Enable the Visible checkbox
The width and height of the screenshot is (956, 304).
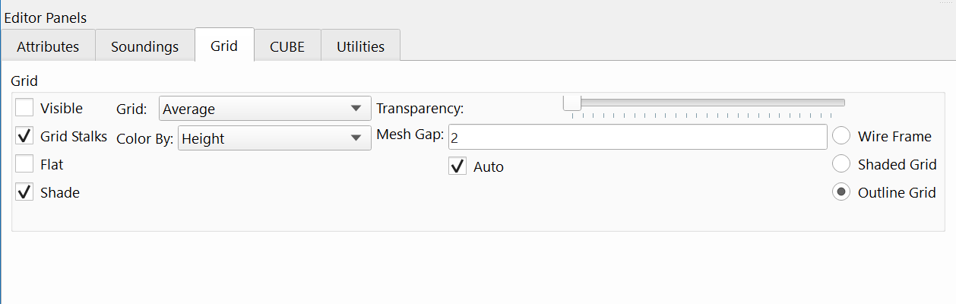25,109
